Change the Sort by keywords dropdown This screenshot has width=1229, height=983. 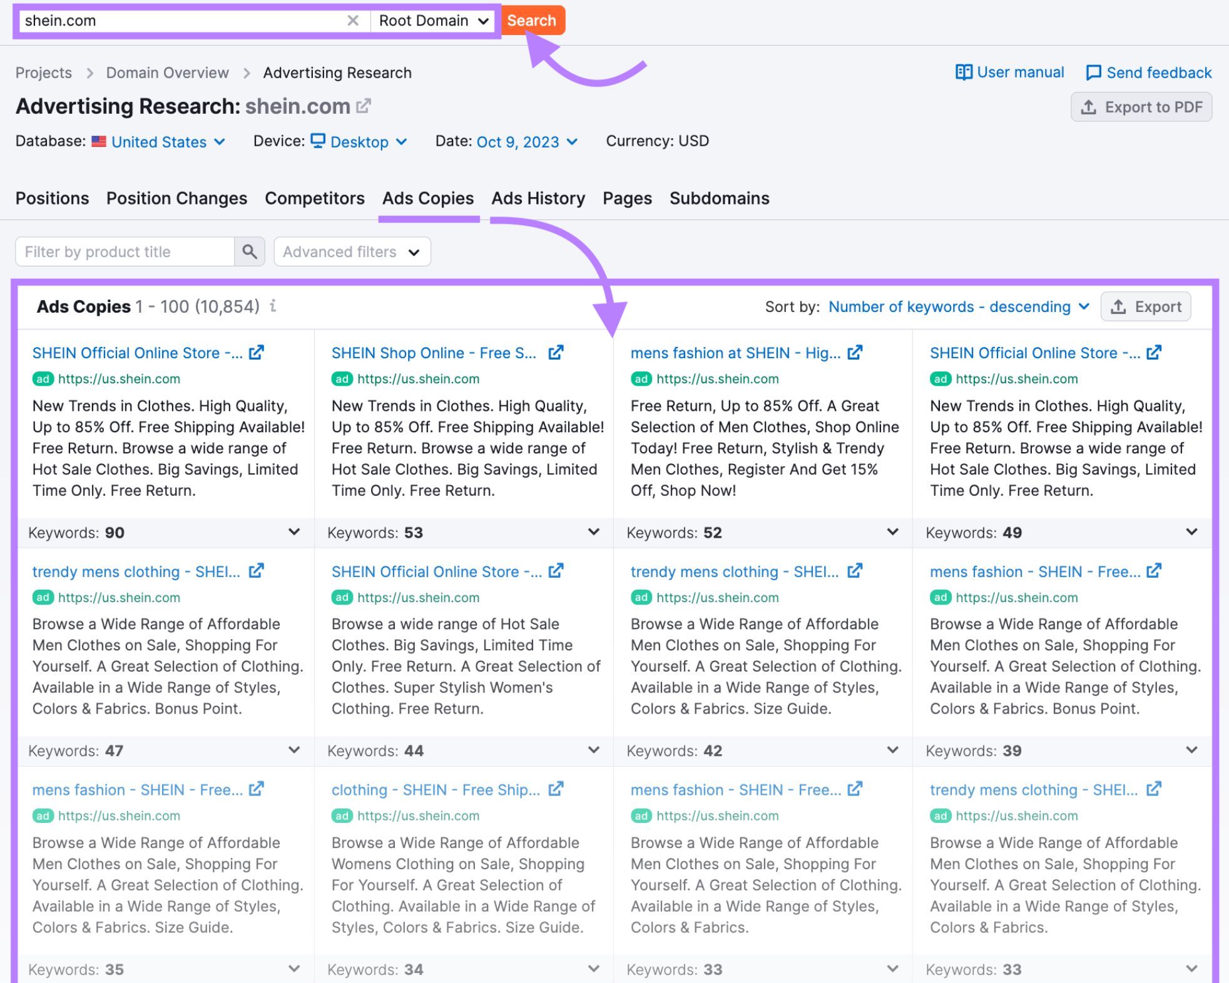pos(959,306)
